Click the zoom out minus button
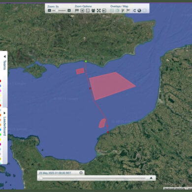This screenshot has height=192, width=192. (49, 10)
